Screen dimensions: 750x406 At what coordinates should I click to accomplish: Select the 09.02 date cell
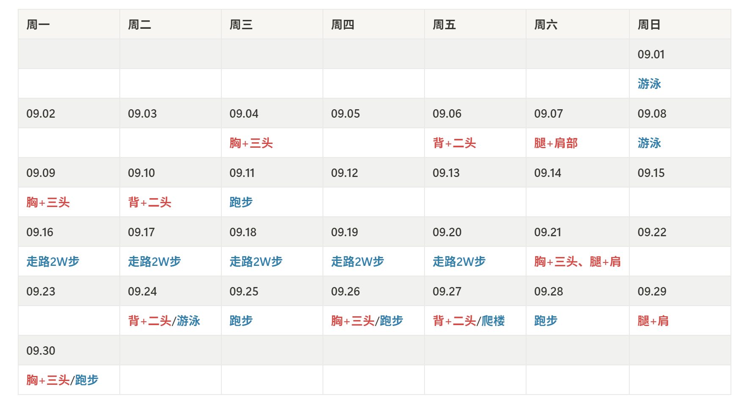69,113
